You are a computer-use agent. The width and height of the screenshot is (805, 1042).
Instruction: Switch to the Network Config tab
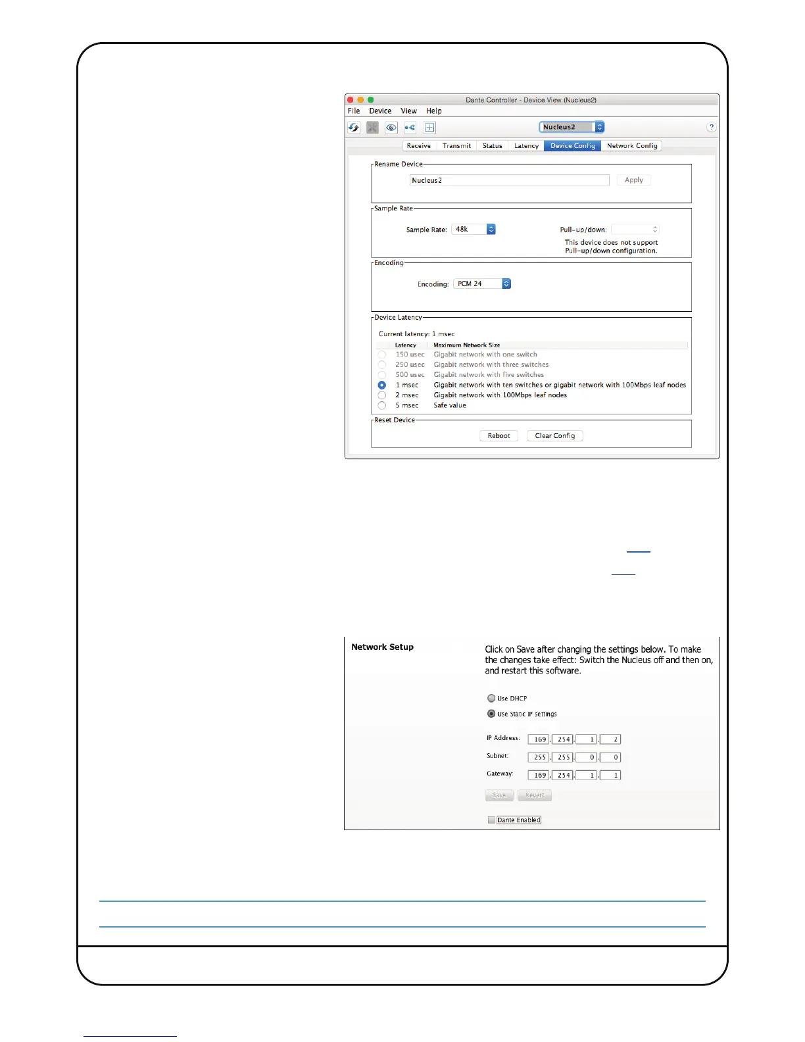click(632, 146)
